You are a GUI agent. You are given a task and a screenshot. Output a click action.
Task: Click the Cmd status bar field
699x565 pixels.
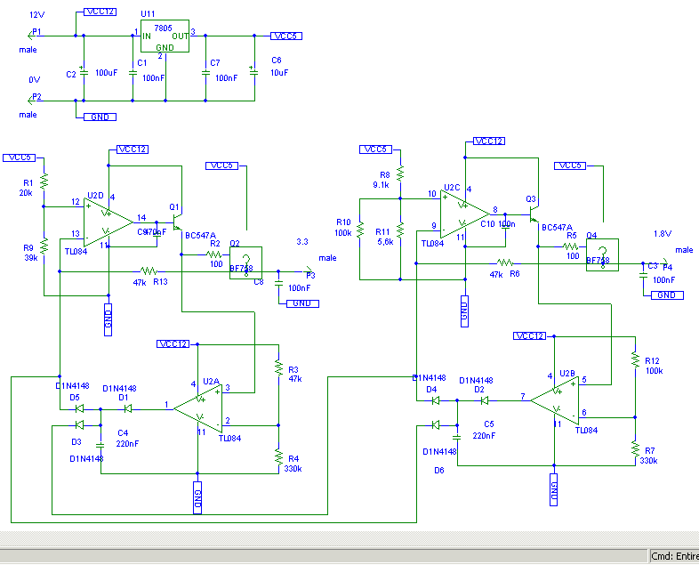pos(674,556)
